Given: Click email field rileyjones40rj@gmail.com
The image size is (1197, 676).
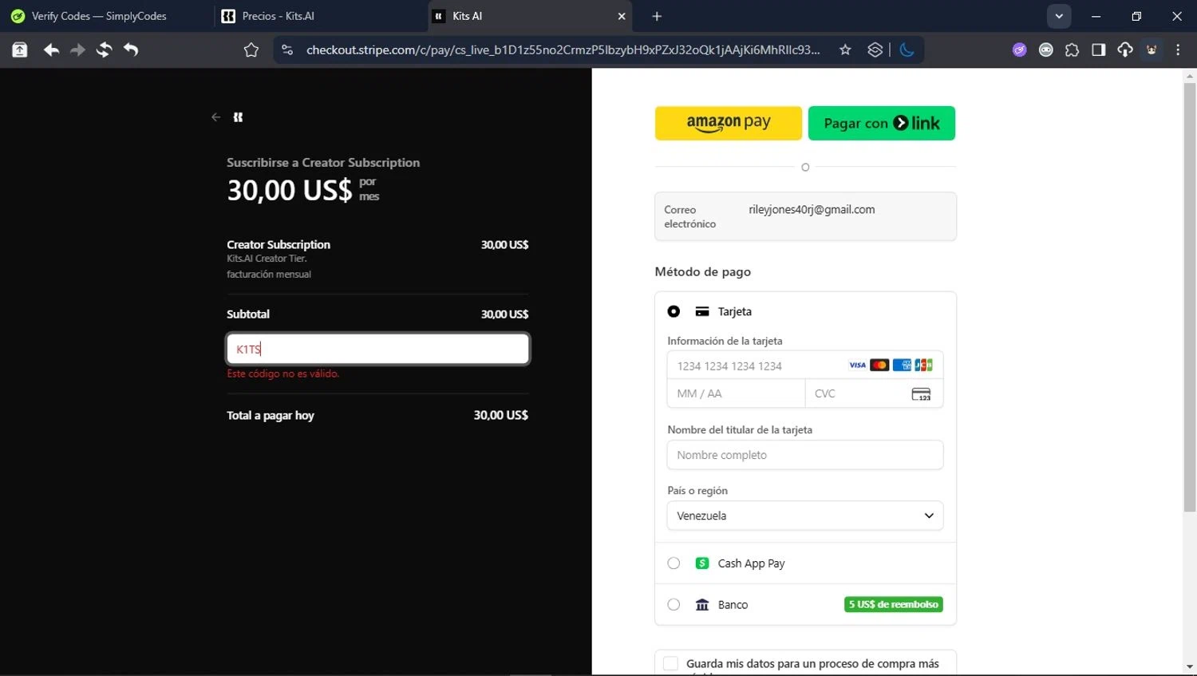Looking at the screenshot, I should pyautogui.click(x=805, y=216).
